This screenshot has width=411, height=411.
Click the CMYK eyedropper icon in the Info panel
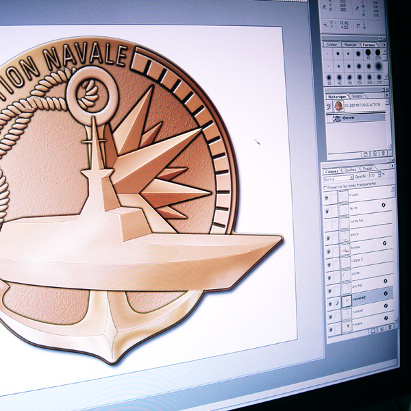(x=357, y=8)
